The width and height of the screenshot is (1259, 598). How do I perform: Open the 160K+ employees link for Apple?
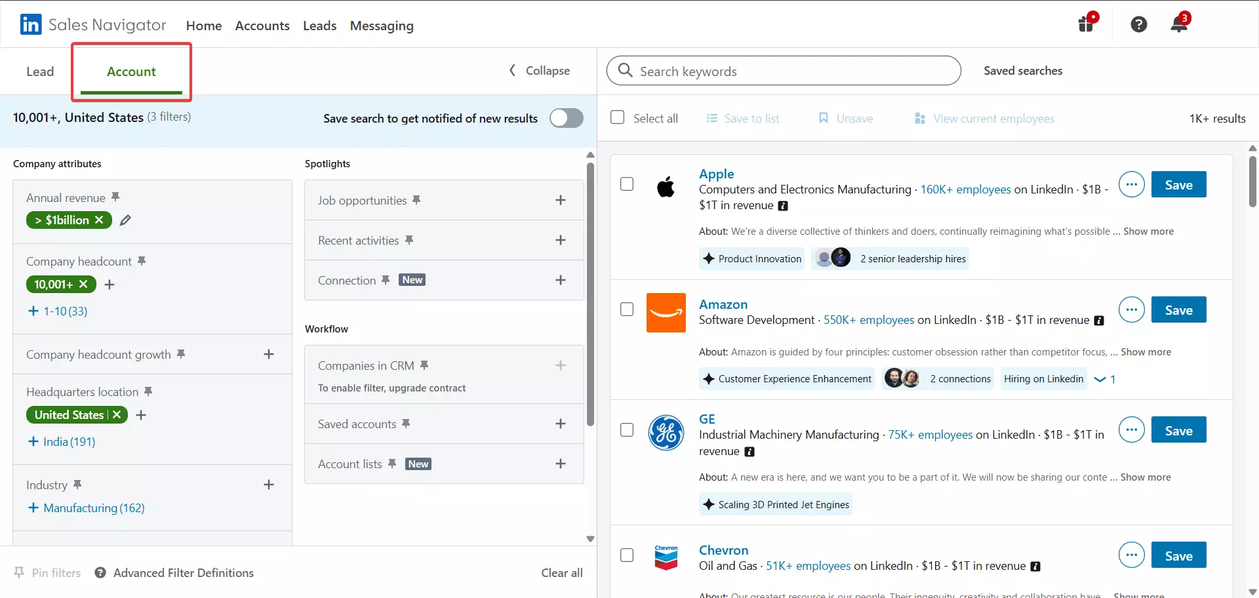coord(965,189)
